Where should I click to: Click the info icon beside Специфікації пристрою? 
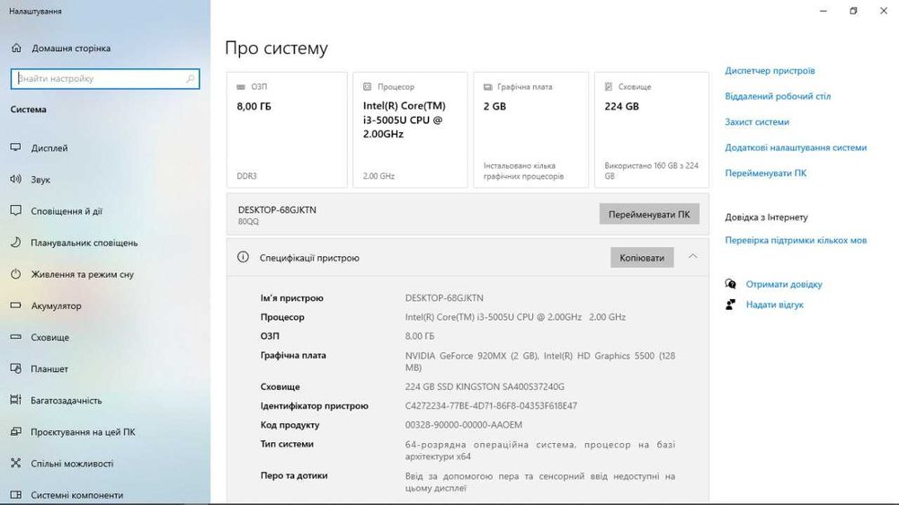pos(243,257)
